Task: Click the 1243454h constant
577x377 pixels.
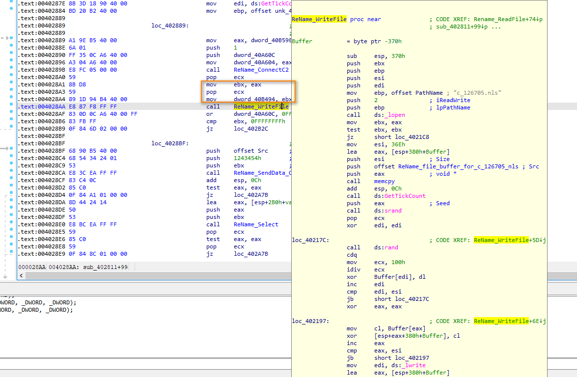Action: click(247, 158)
